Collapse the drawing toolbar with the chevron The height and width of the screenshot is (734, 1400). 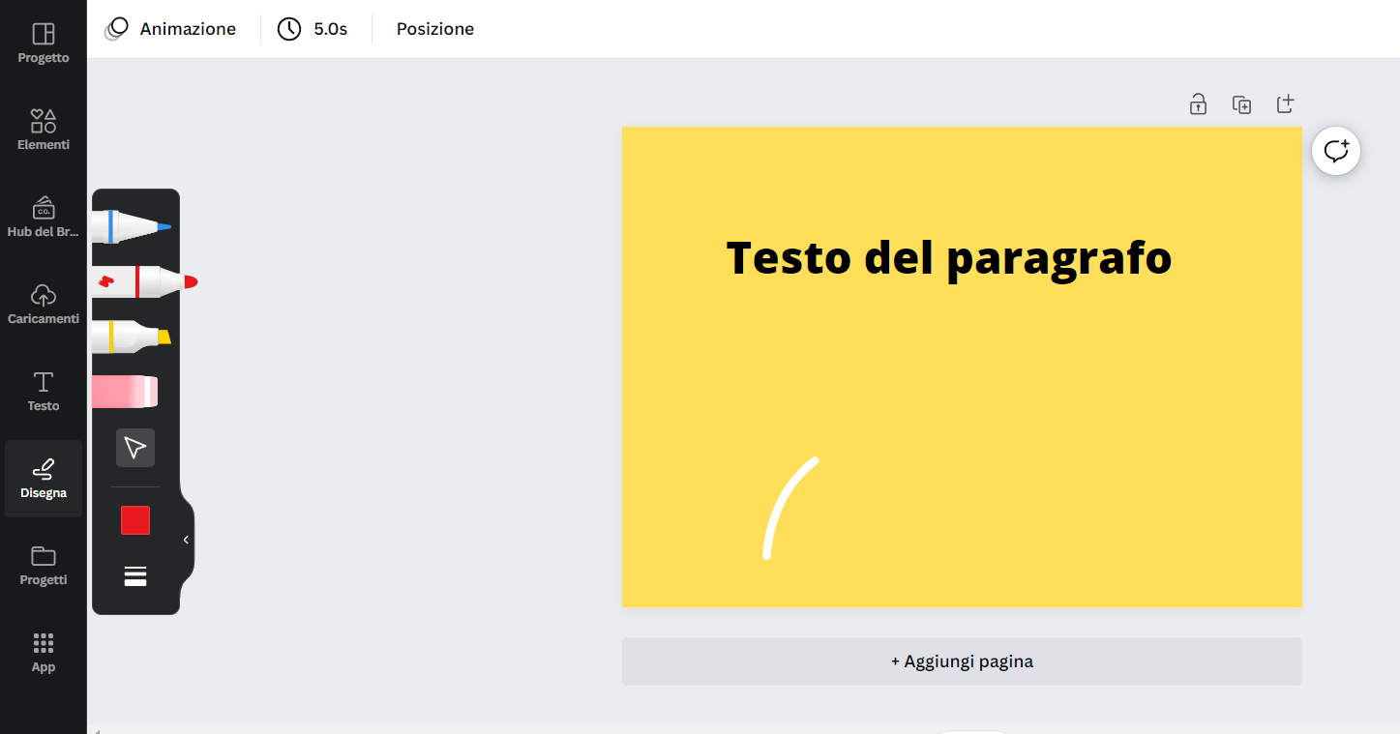pos(186,540)
